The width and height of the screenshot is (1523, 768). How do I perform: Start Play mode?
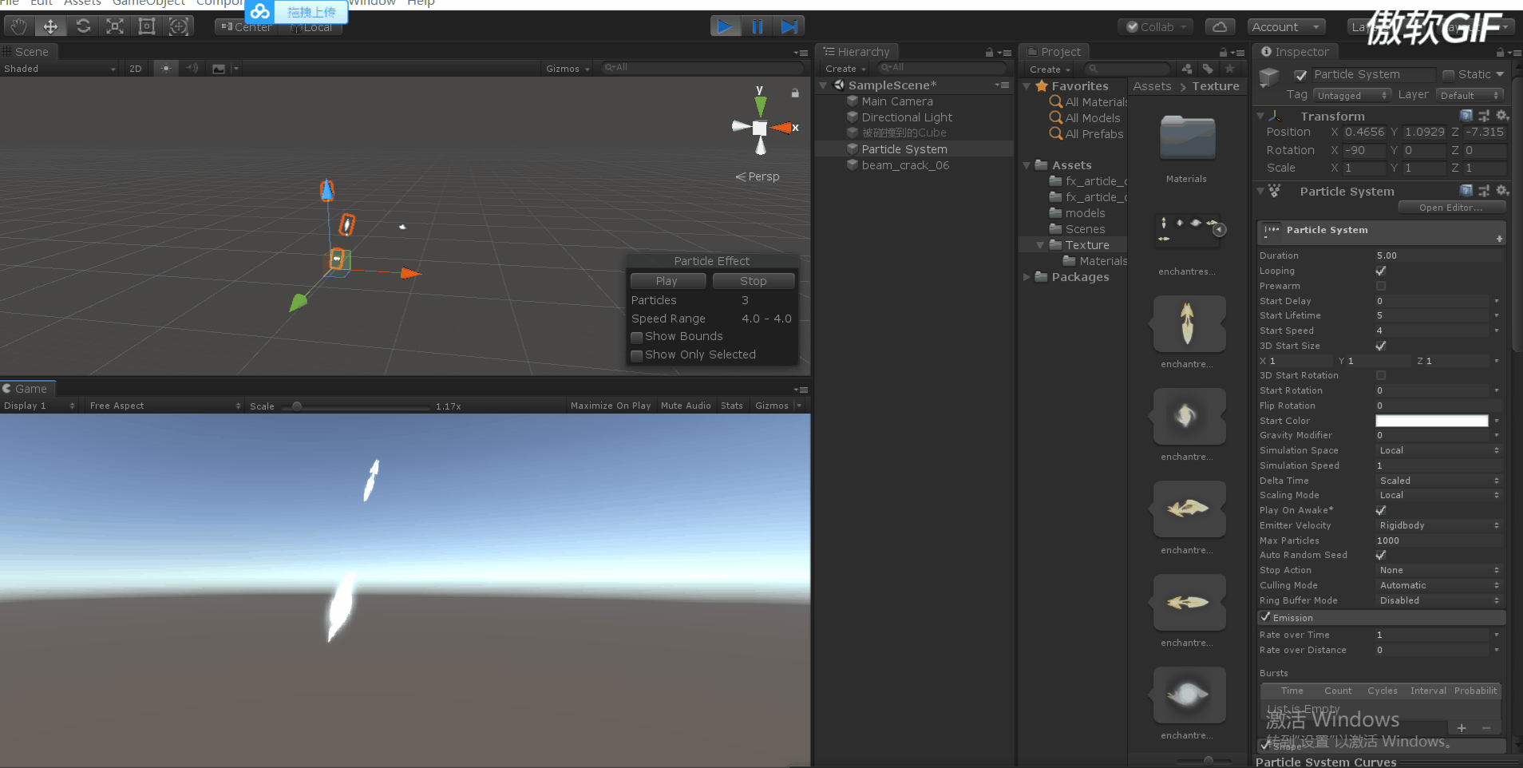725,26
